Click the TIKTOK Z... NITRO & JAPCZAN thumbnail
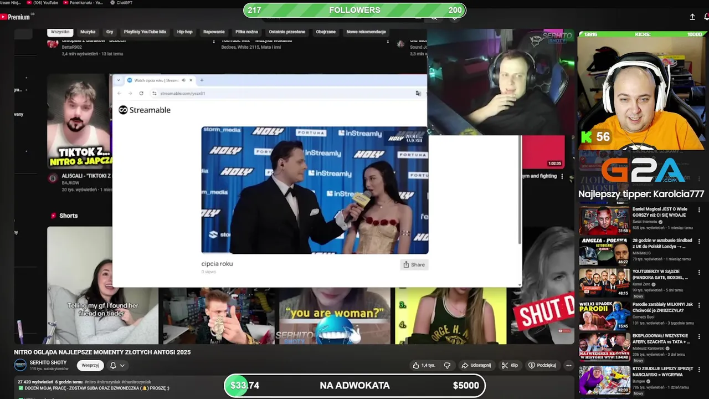Viewport: 709px width, 399px height. pyautogui.click(x=79, y=121)
